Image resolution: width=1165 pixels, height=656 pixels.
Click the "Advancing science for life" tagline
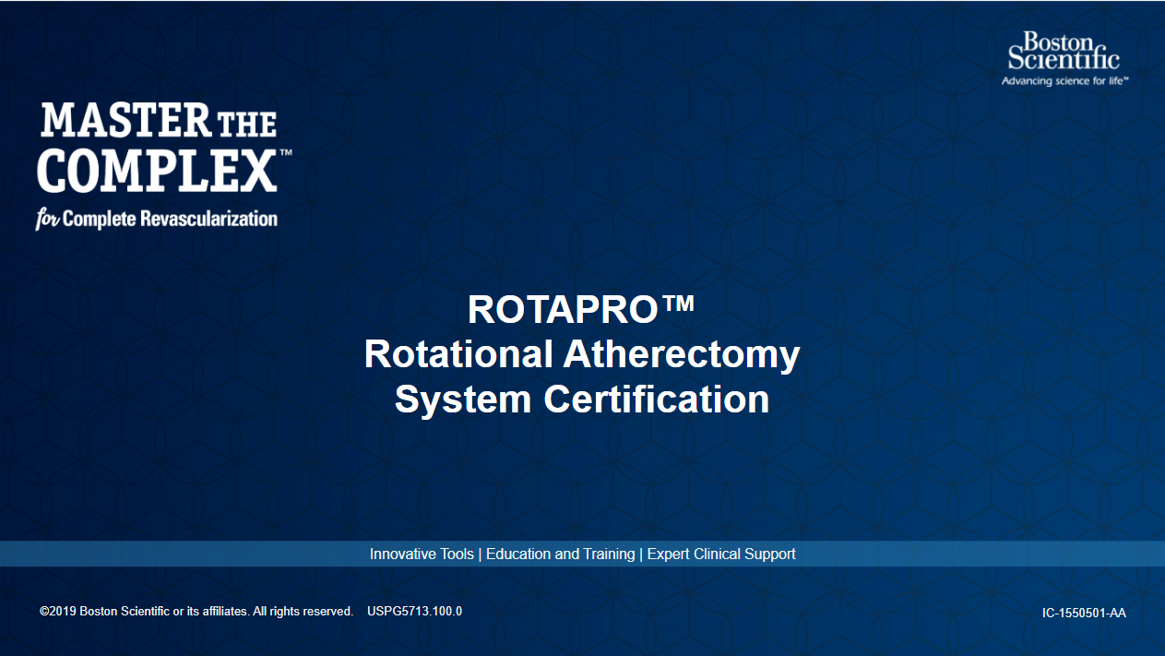tap(1064, 80)
